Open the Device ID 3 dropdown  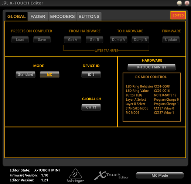[91, 74]
